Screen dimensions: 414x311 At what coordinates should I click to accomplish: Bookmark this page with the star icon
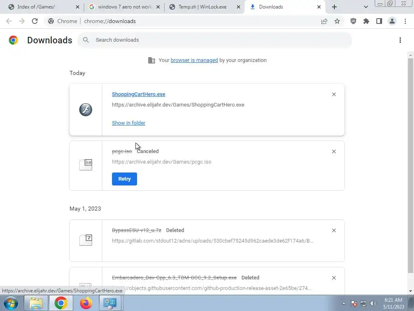(x=337, y=21)
